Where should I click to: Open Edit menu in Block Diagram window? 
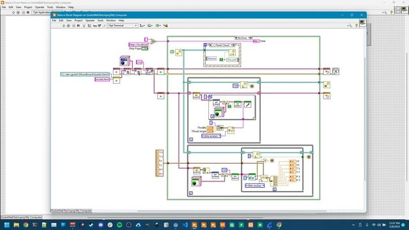pyautogui.click(x=61, y=20)
